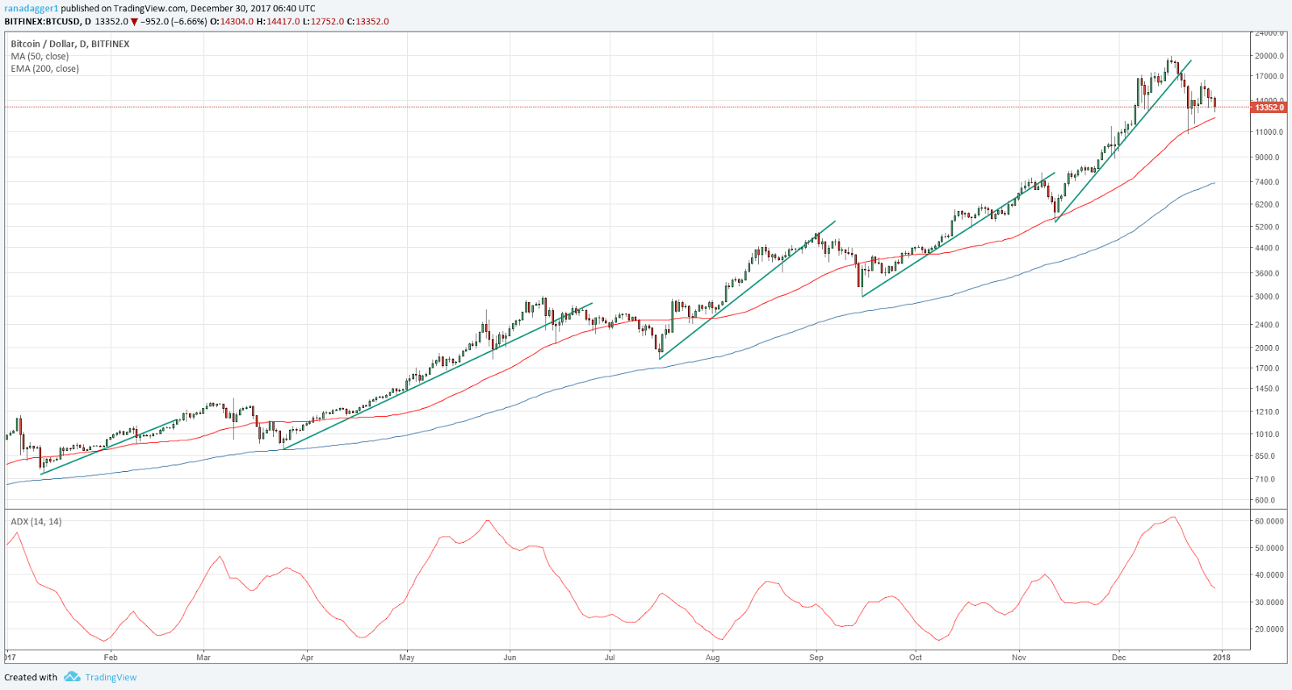
Task: Click the Dec label on time axis
Action: coord(1119,658)
